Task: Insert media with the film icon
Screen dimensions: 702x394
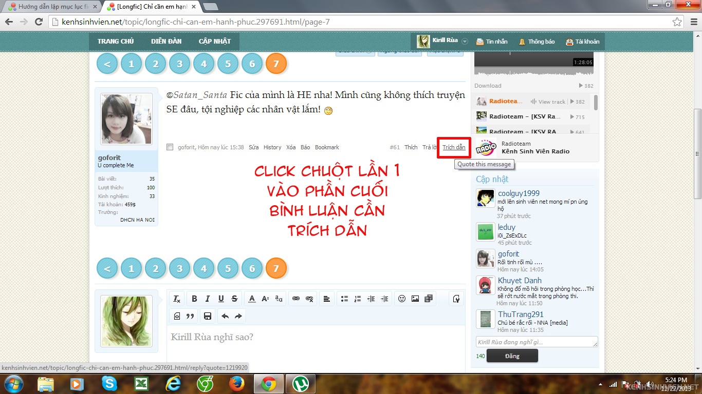Action: (429, 299)
